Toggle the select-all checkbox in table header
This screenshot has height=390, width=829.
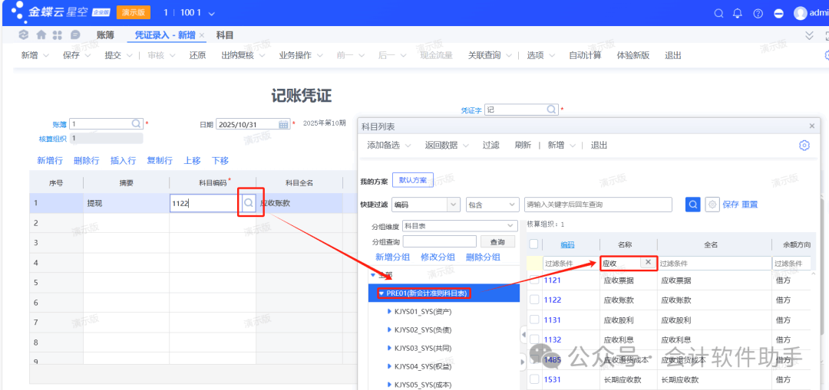point(533,244)
